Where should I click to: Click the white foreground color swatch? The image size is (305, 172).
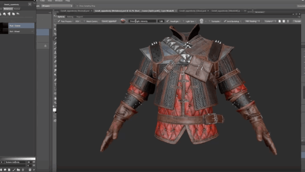[x=54, y=110]
